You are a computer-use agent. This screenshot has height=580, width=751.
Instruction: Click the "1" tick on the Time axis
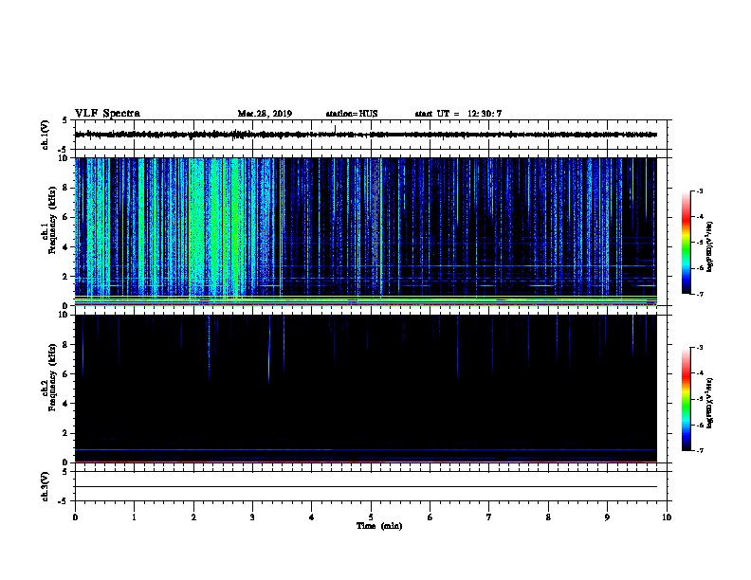click(134, 517)
